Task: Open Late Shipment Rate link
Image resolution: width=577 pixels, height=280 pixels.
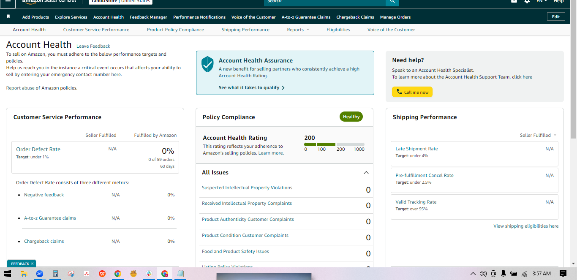Action: pyautogui.click(x=416, y=149)
